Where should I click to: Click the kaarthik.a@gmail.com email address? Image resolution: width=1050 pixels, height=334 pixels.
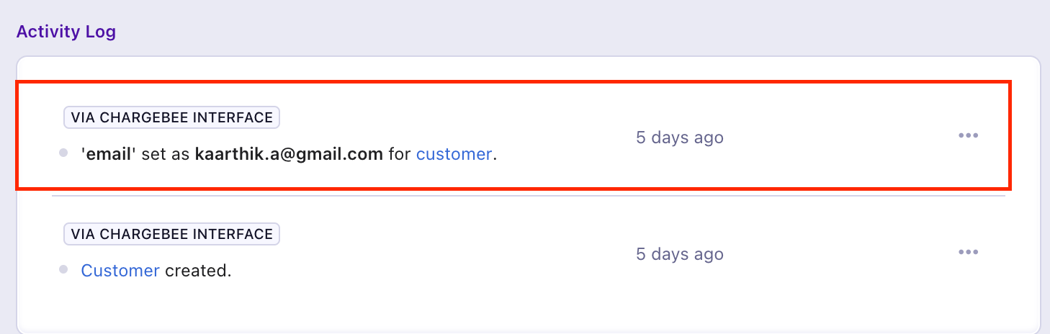point(289,154)
